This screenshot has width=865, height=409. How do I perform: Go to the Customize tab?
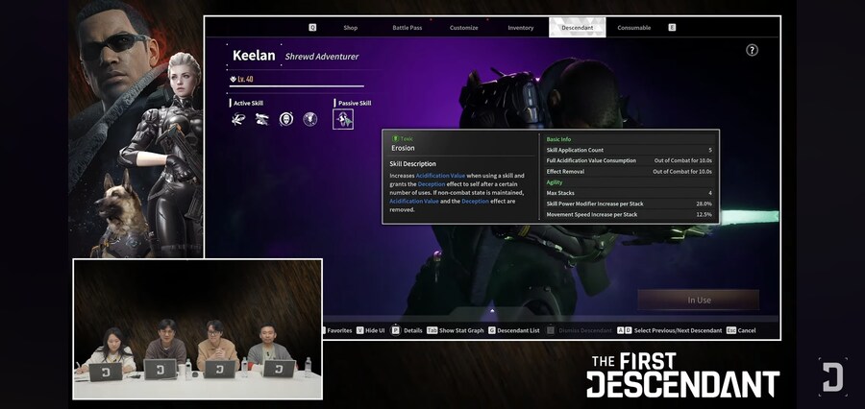coord(463,28)
